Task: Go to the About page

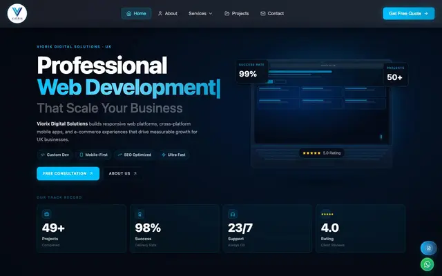Action: [167, 14]
